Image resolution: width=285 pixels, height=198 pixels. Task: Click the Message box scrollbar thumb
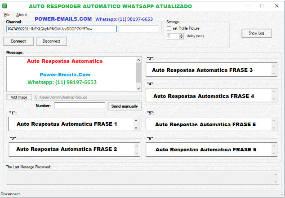[x=138, y=72]
